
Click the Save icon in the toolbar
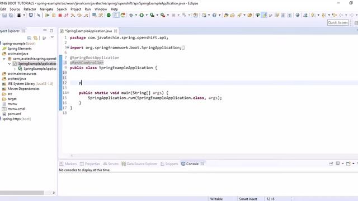tap(4, 15)
